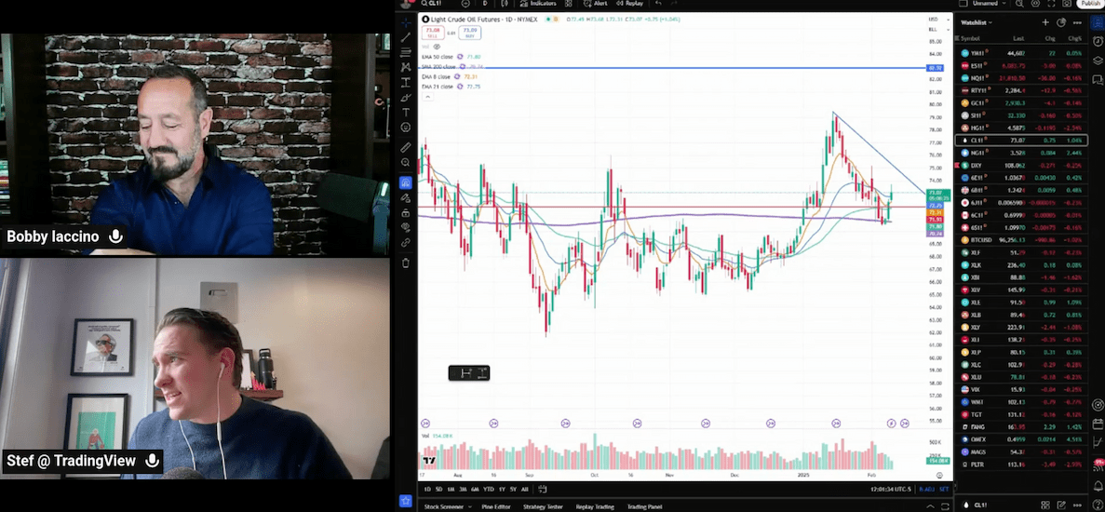Screen dimensions: 1105x512
Task: Click the trash remove objects icon
Action: point(406,263)
